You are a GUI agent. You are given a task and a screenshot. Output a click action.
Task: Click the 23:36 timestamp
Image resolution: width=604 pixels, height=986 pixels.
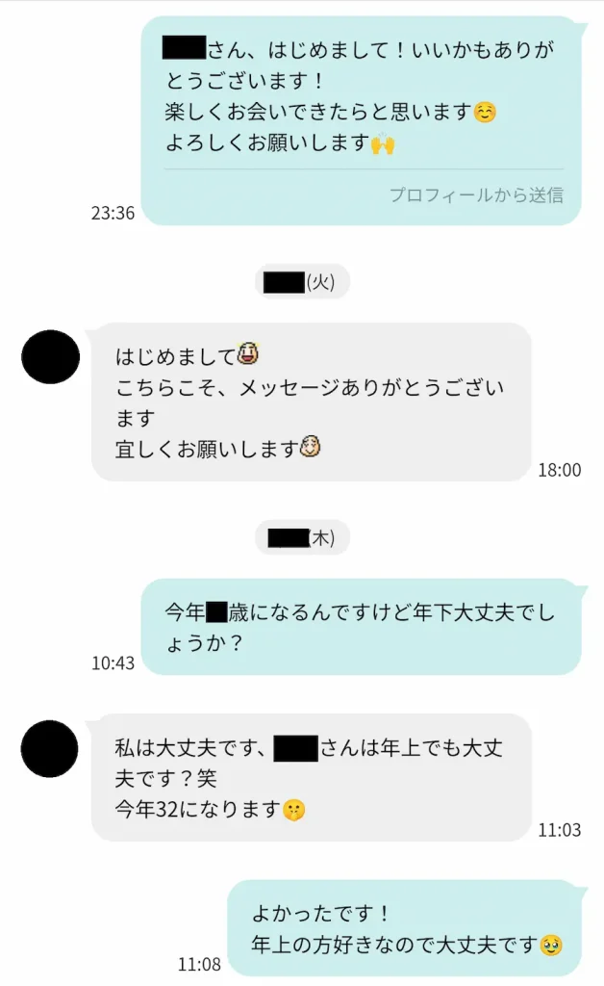pos(113,213)
